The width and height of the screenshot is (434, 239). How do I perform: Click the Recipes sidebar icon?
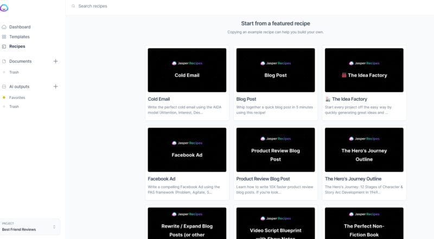point(4,47)
